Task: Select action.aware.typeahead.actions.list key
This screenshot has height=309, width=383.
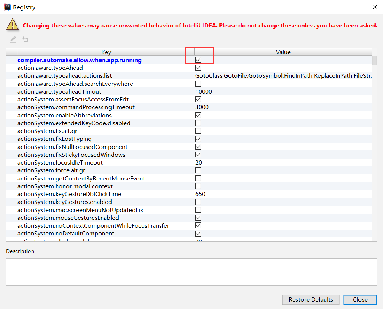Action: pyautogui.click(x=65, y=76)
